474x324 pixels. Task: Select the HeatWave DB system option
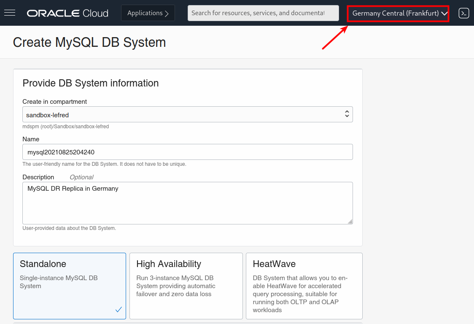click(304, 286)
